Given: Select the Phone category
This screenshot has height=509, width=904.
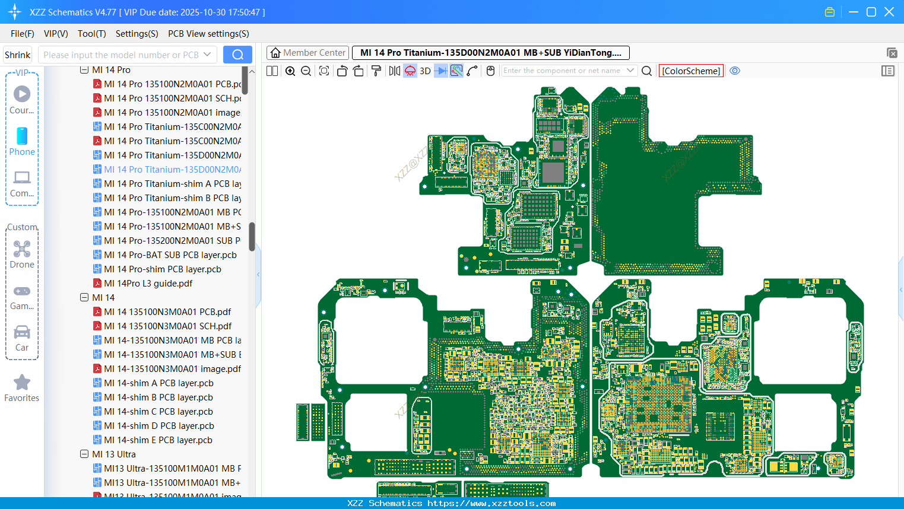Looking at the screenshot, I should [x=22, y=142].
